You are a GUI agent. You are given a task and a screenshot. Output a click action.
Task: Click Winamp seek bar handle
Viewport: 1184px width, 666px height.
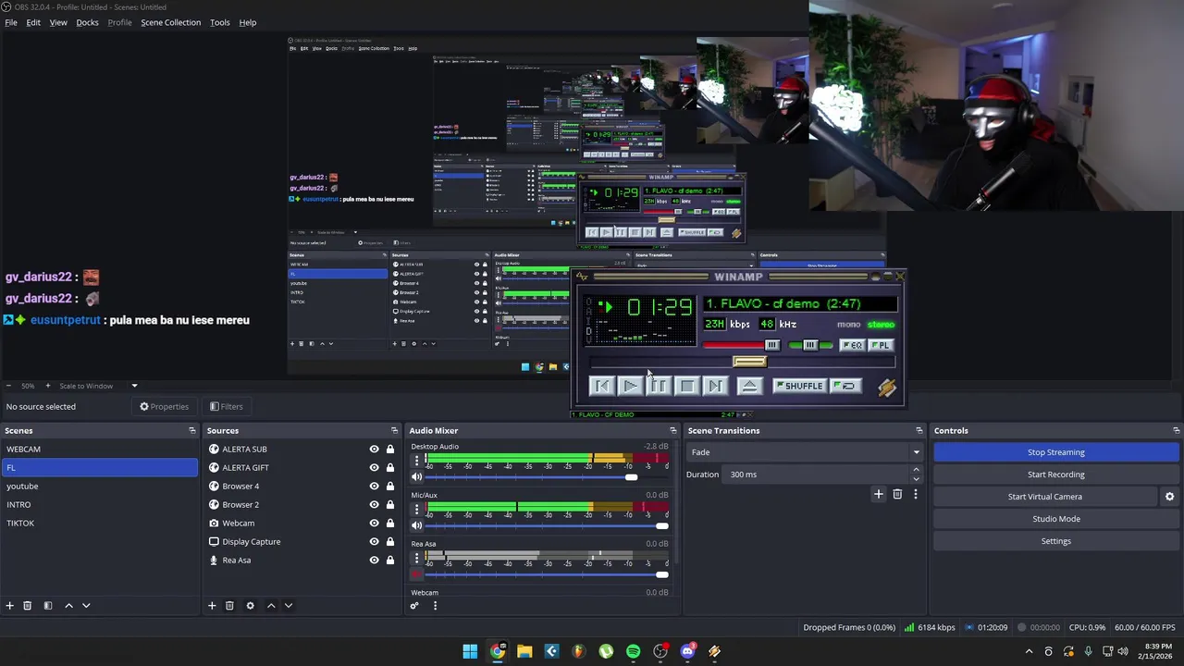tap(749, 362)
